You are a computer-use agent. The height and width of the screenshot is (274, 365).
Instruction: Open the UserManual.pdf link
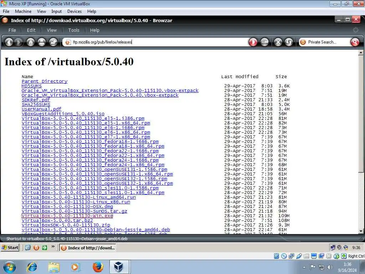pos(41,109)
